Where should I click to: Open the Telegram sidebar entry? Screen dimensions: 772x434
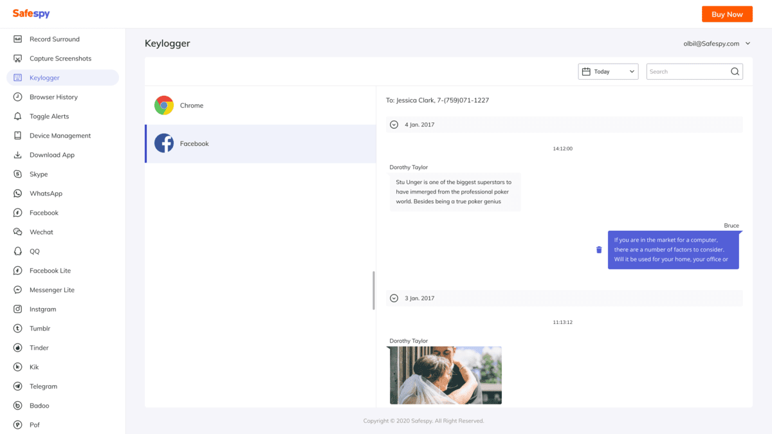pos(43,386)
